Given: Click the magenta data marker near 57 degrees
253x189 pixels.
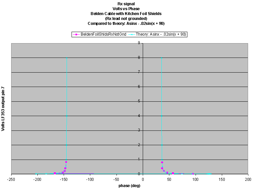Looking at the screenshot, I should pyautogui.click(x=173, y=173).
